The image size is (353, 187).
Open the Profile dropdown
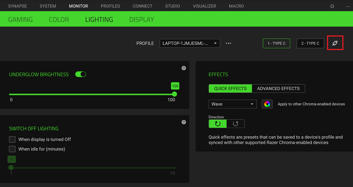[x=190, y=43]
